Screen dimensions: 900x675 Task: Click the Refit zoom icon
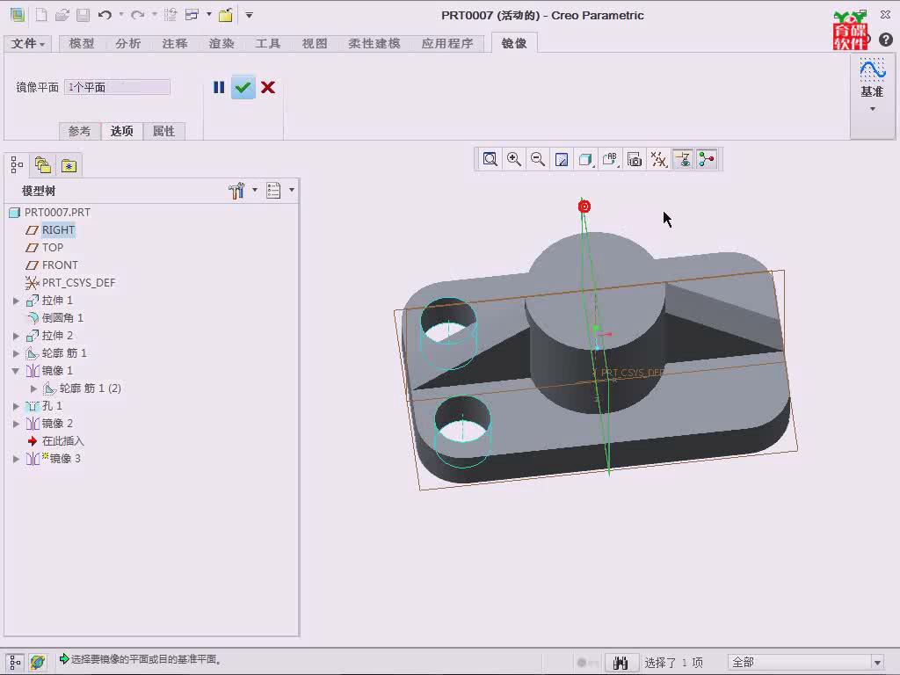pyautogui.click(x=490, y=159)
